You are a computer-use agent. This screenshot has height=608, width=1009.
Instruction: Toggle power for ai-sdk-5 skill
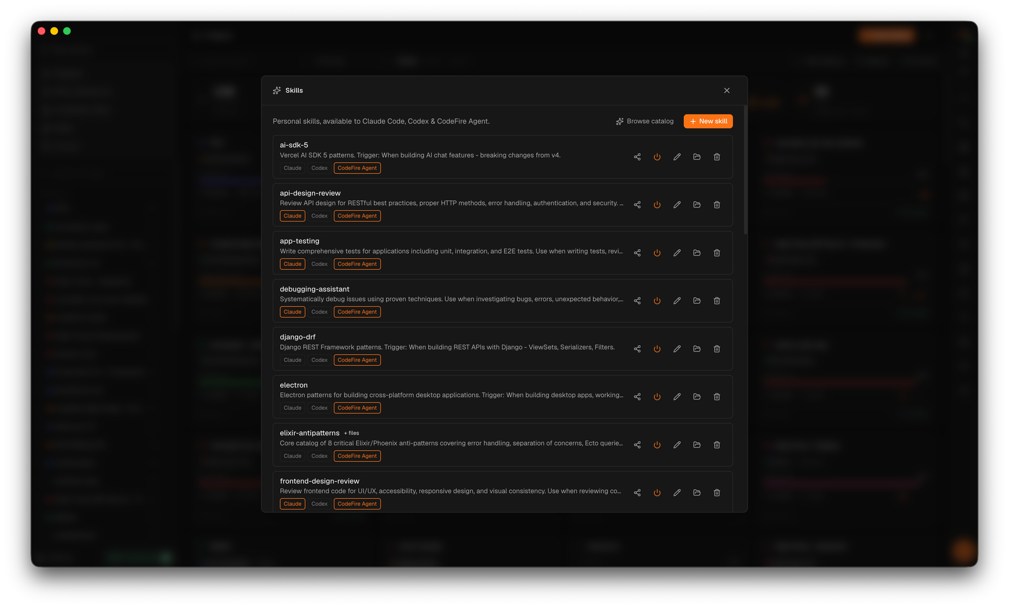657,157
